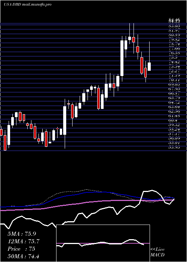
Task: Click the 70.11 price axis label
Action: click(x=174, y=80)
